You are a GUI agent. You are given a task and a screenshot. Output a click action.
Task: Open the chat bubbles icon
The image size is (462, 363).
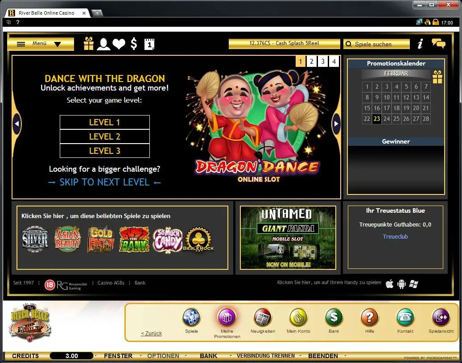pyautogui.click(x=438, y=43)
